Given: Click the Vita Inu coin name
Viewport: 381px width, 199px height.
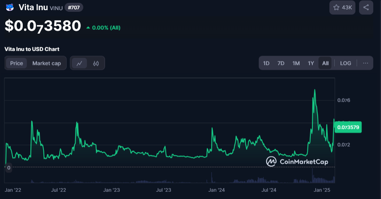Looking at the screenshot, I should [33, 8].
